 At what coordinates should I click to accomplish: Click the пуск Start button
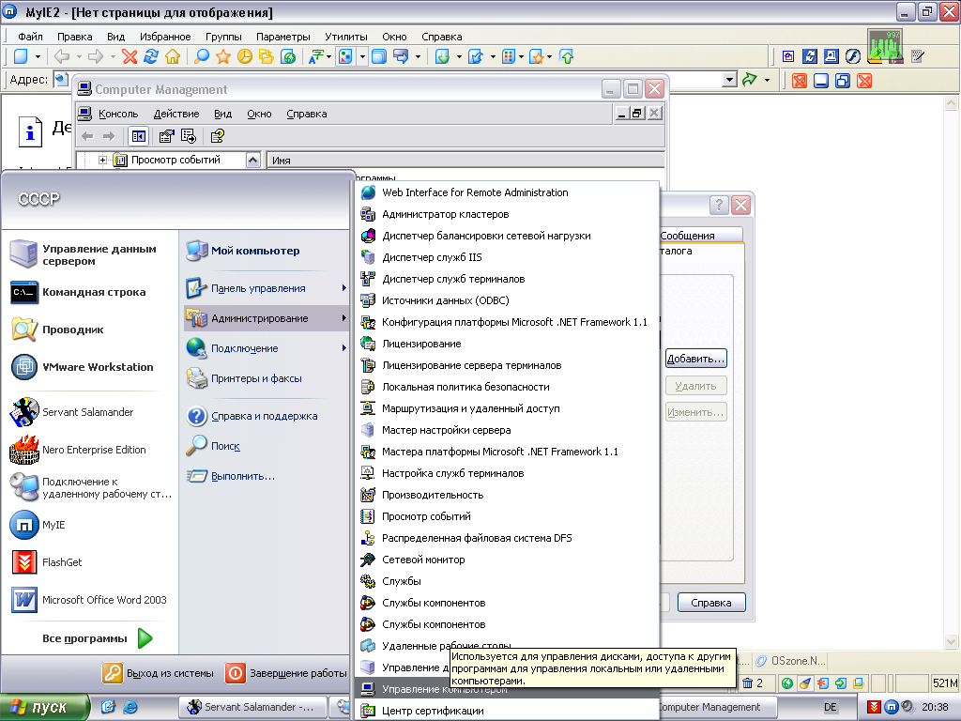pos(45,707)
